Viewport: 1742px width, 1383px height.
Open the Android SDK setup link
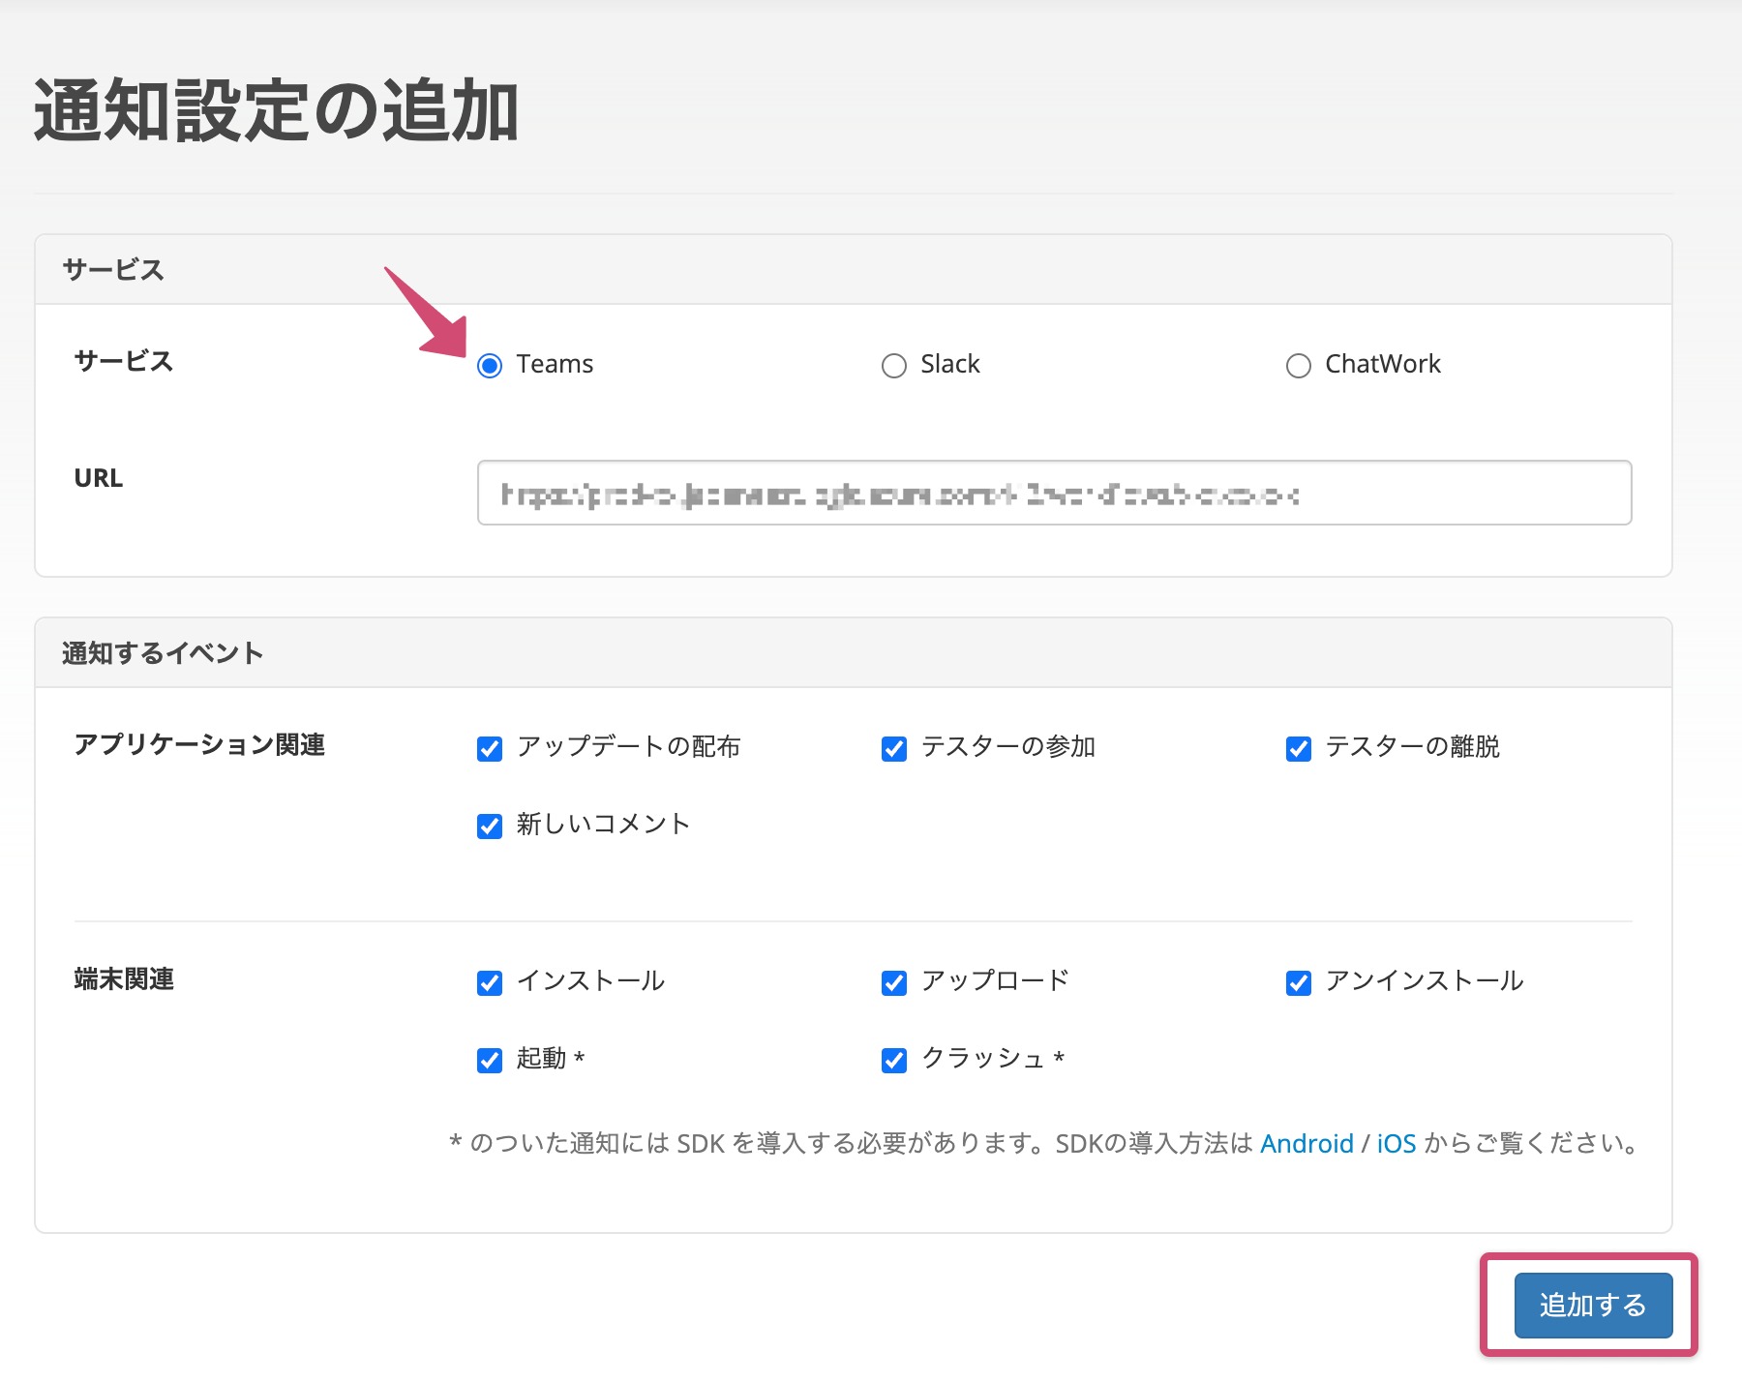[x=1306, y=1143]
